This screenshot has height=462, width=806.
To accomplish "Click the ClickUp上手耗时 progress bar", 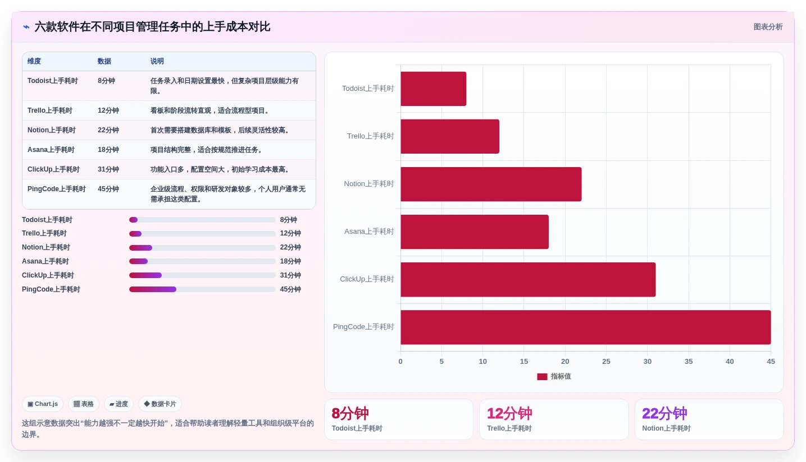I will (x=202, y=275).
